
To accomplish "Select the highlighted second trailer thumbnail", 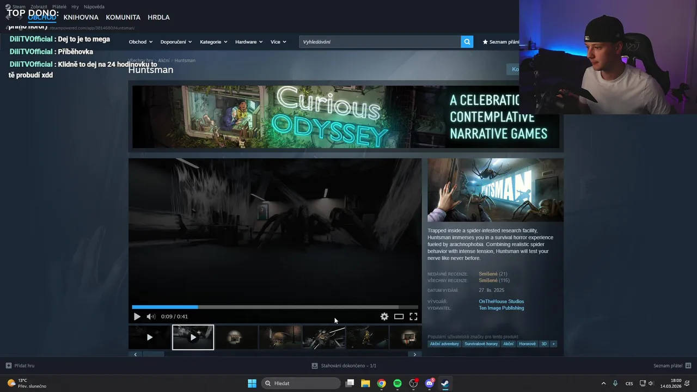I will pos(193,338).
